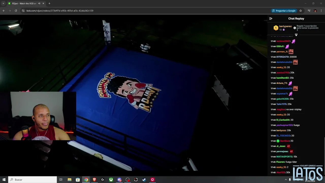
Task: Mute the tab via speaker icon
Action: point(39,4)
